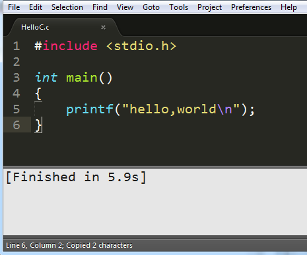Click the opening brace on line 4
307x255 pixels.
click(38, 94)
